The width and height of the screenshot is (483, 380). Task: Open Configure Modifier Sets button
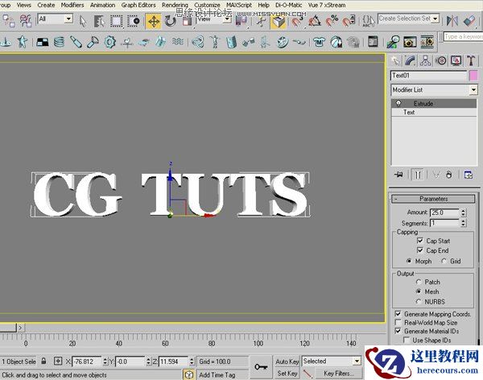click(x=469, y=175)
